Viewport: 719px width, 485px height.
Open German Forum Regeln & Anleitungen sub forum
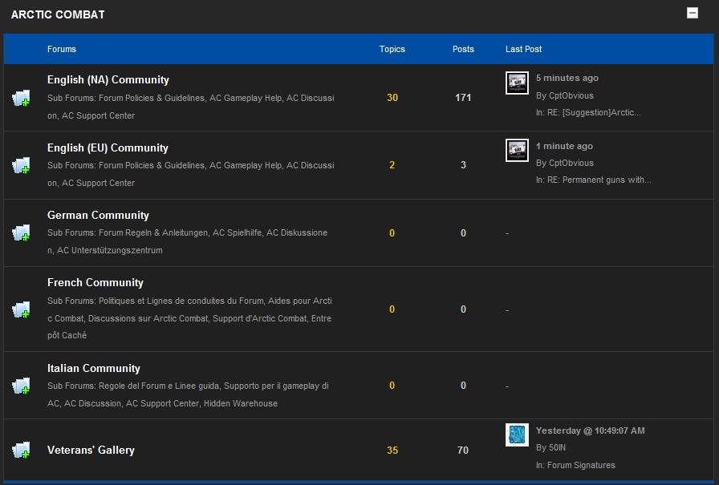tap(153, 232)
